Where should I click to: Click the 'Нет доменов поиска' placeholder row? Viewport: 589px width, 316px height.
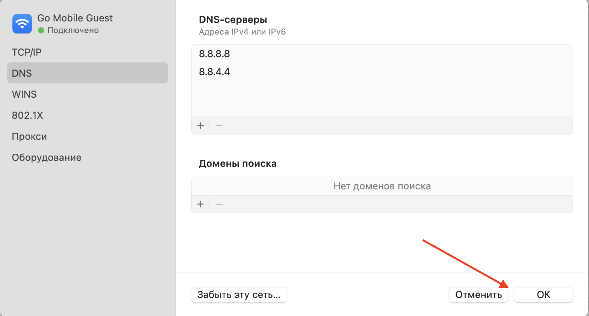[x=382, y=186]
